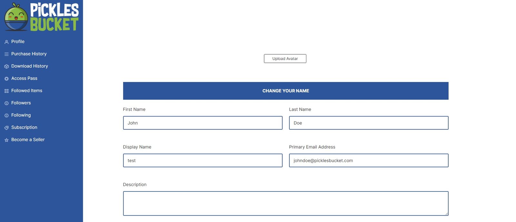Click the Subscription tag icon
This screenshot has width=516, height=222.
[x=6, y=128]
